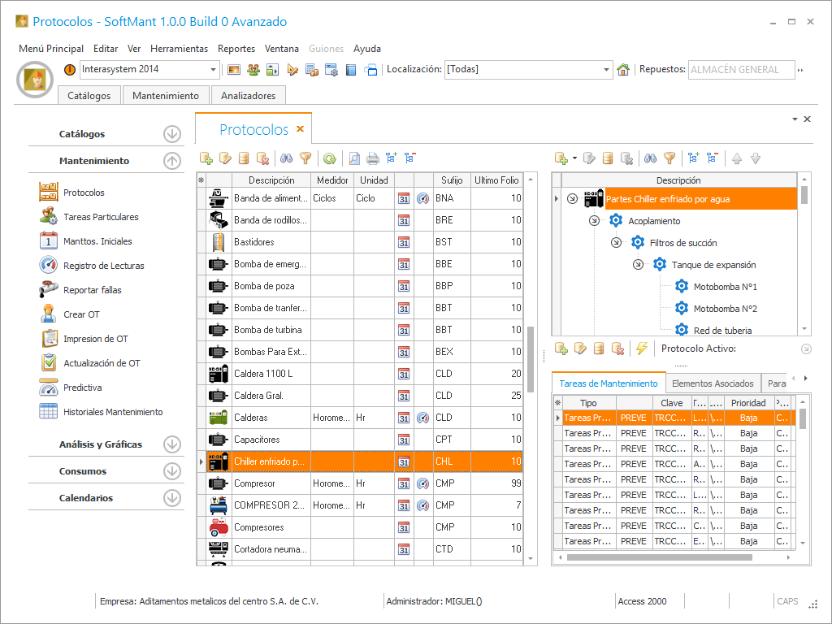The image size is (832, 624).
Task: Open Reportar fallas in the sidebar
Action: pyautogui.click(x=92, y=290)
